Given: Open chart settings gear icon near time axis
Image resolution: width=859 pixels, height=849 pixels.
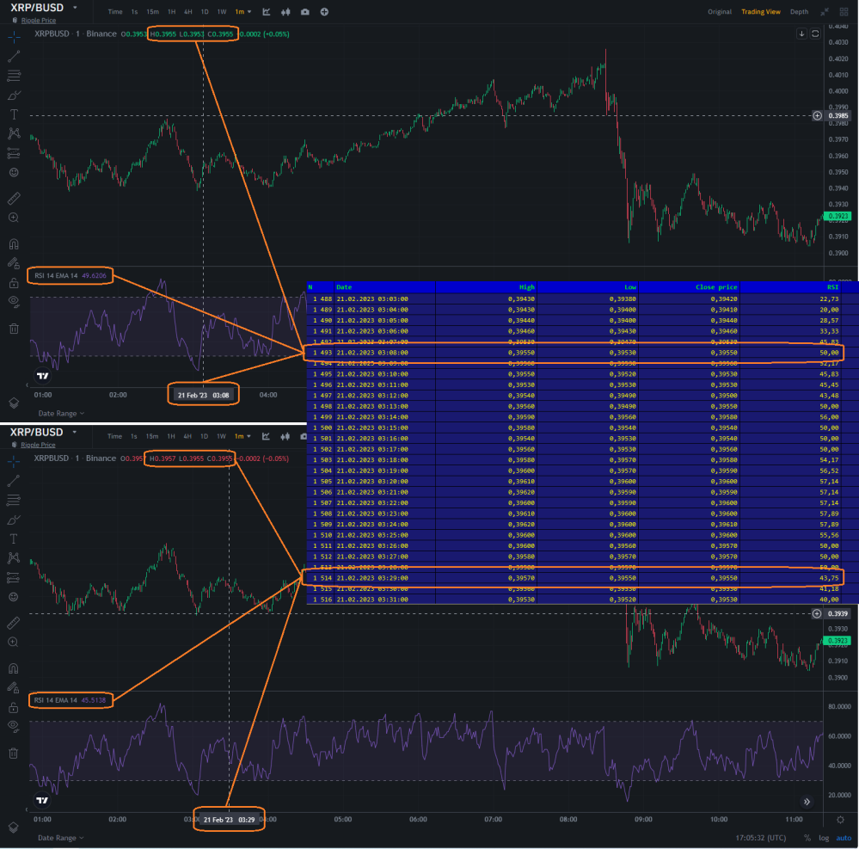Looking at the screenshot, I should (x=840, y=820).
